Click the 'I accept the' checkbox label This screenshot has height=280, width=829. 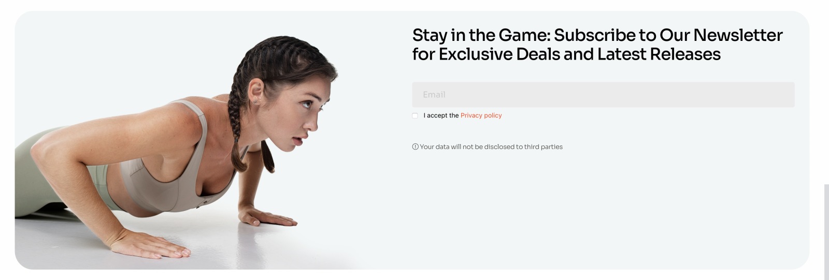(441, 115)
